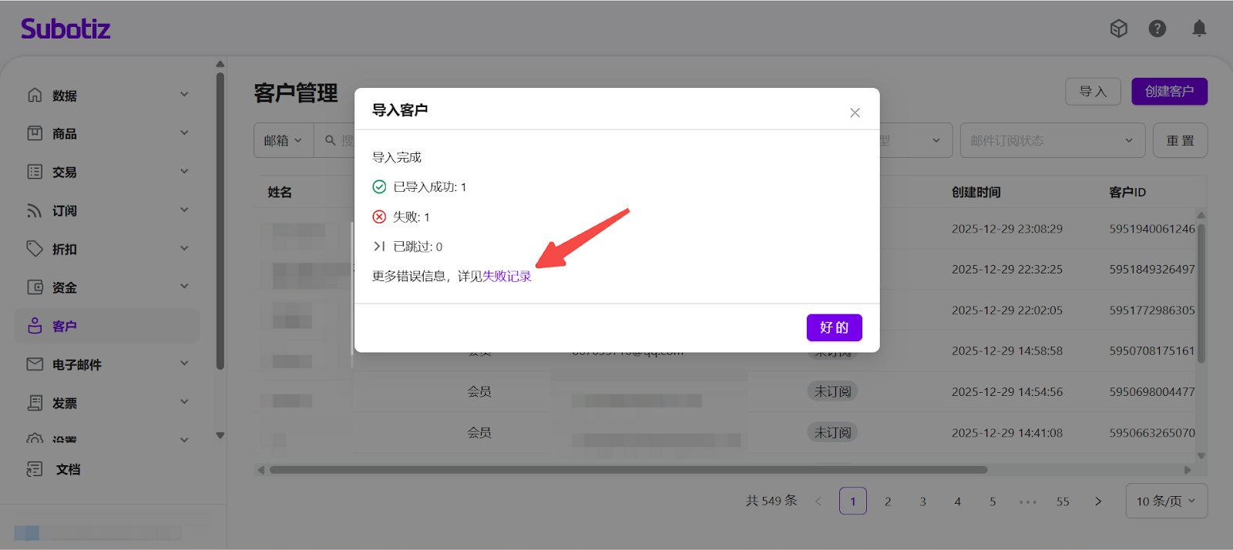Click the horizontal table scrollbar

(x=628, y=470)
